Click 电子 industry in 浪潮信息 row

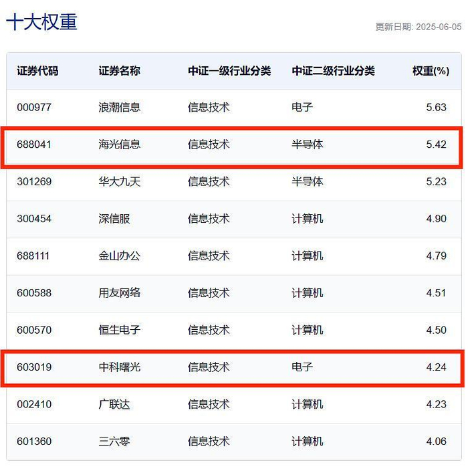pos(302,107)
